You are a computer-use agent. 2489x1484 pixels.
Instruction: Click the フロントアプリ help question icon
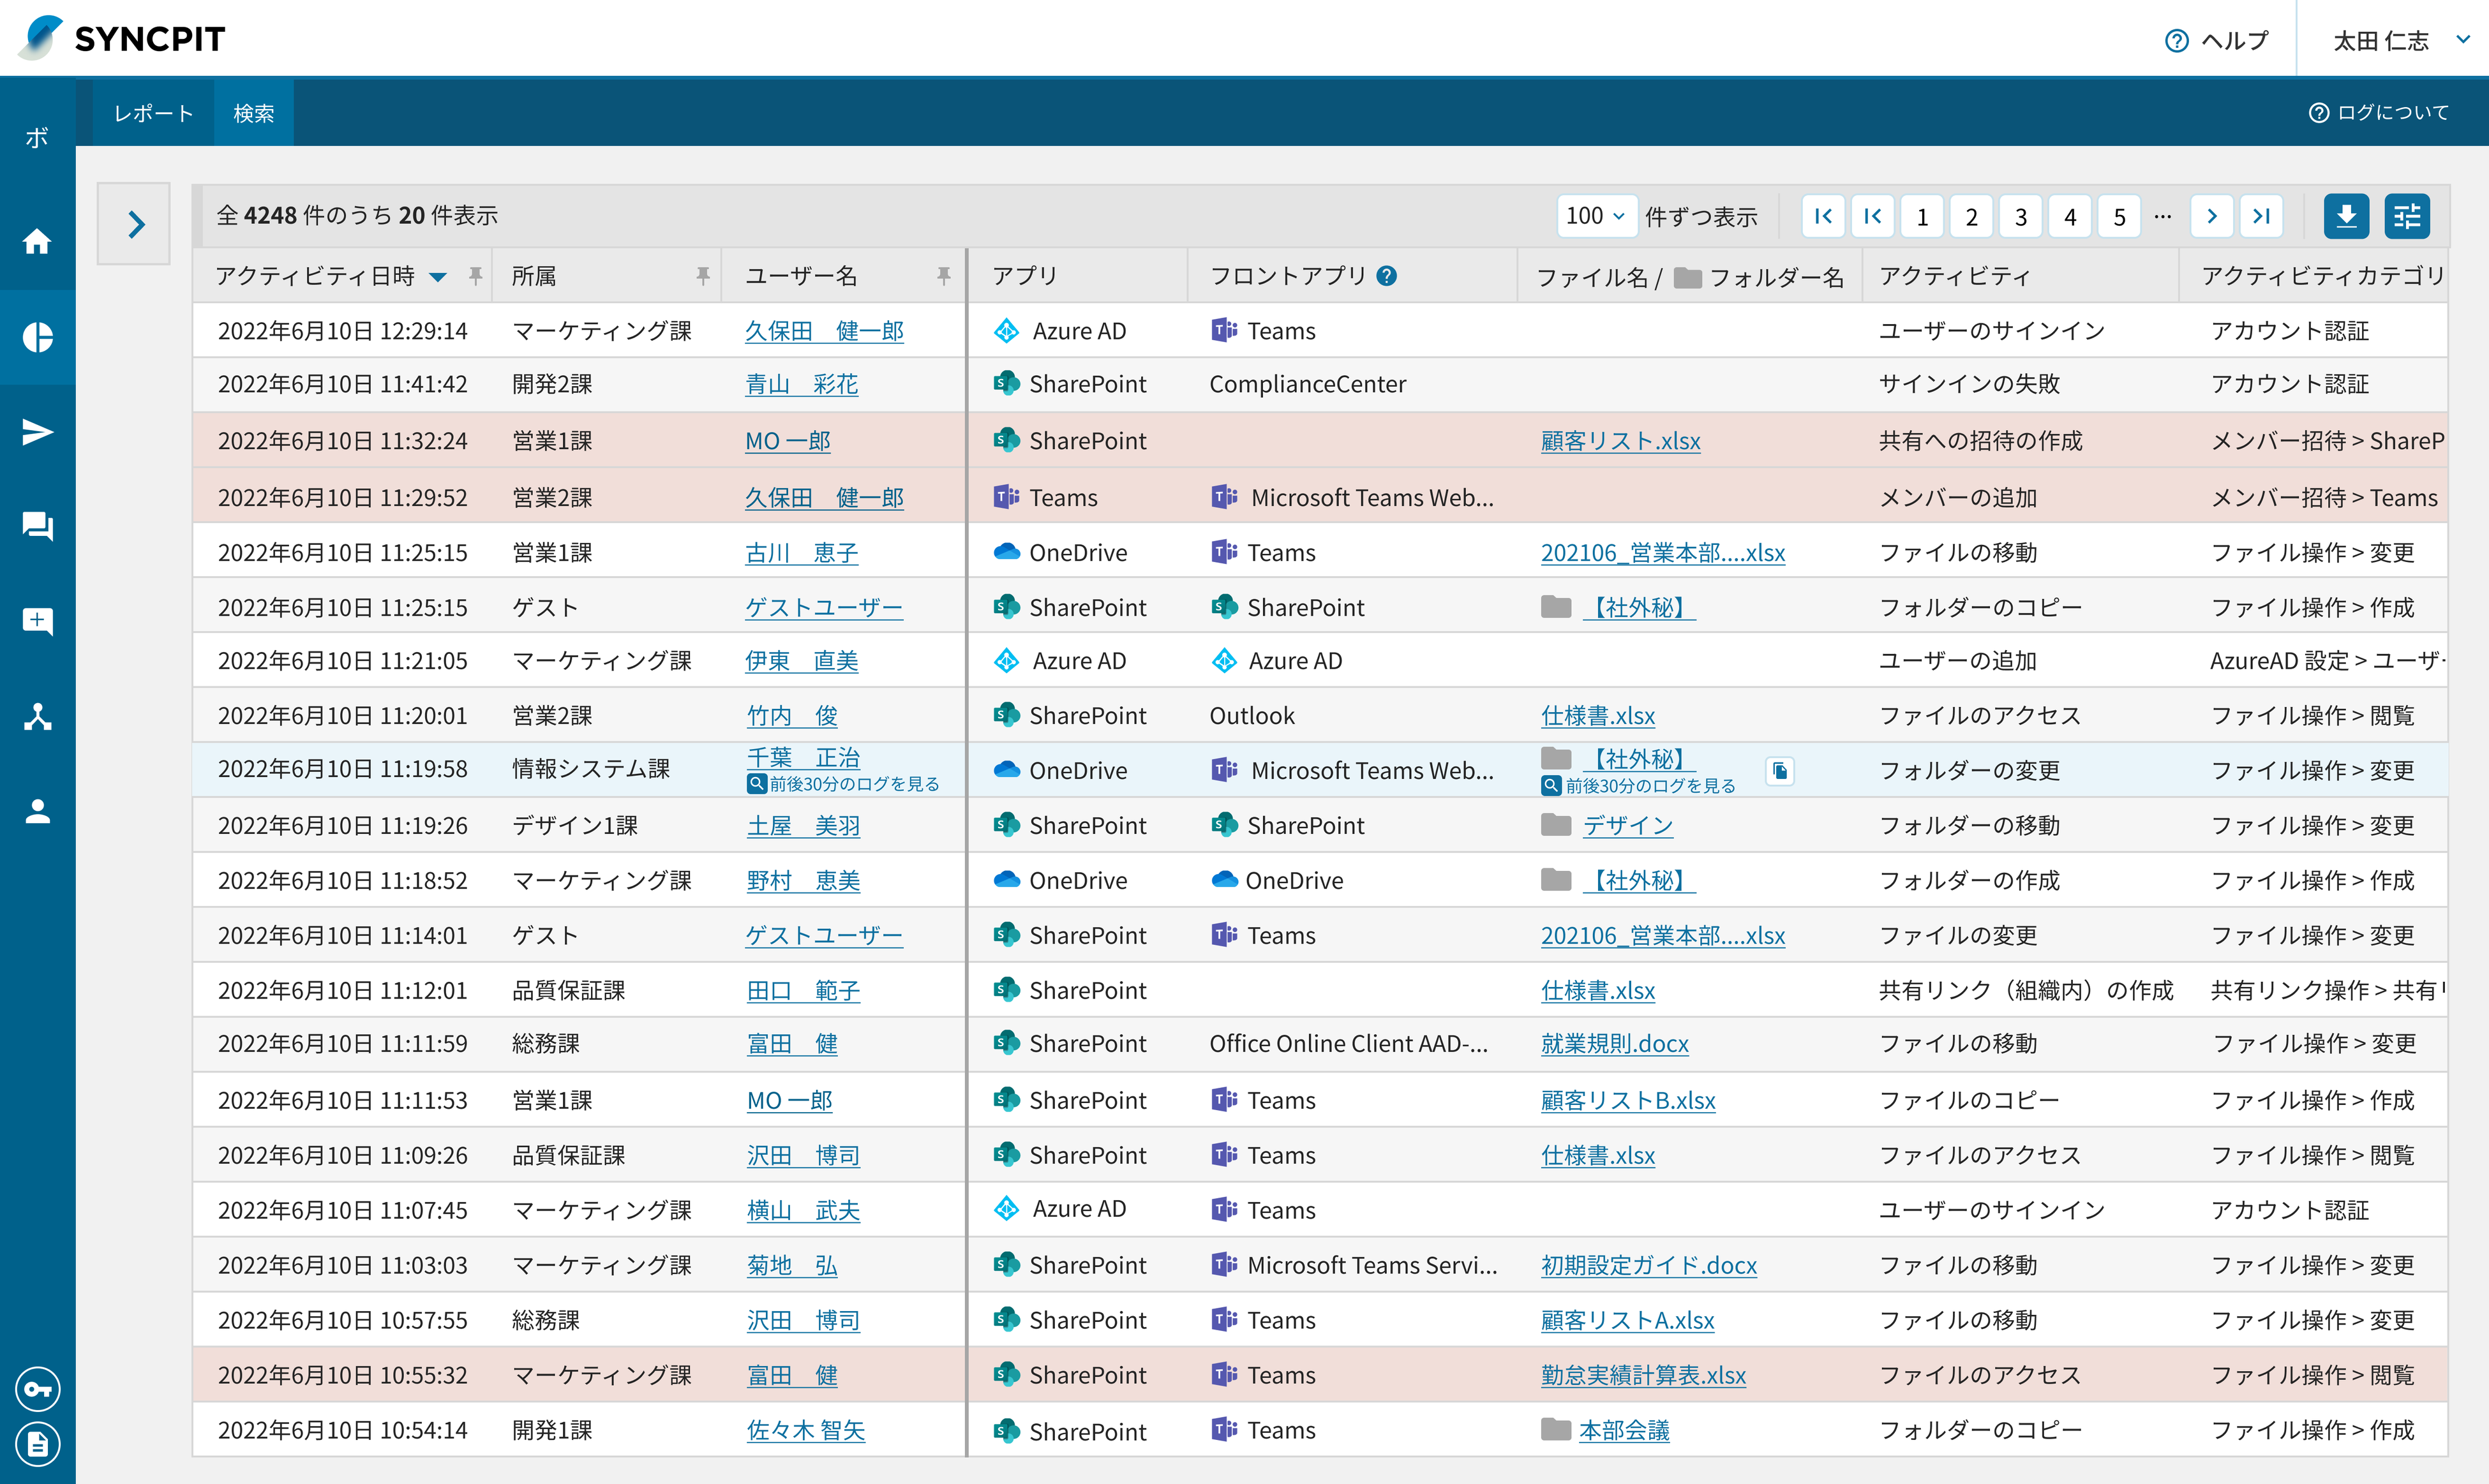(x=1386, y=275)
